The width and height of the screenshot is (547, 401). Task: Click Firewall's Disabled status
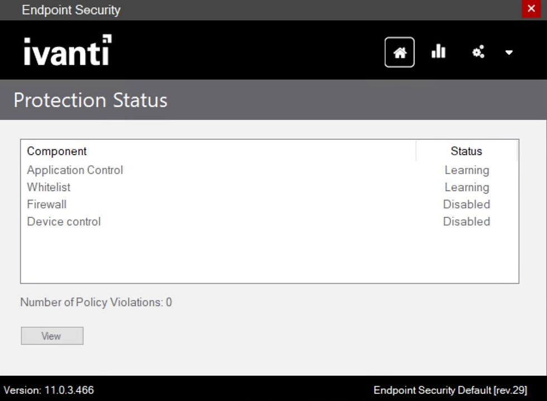tap(467, 204)
